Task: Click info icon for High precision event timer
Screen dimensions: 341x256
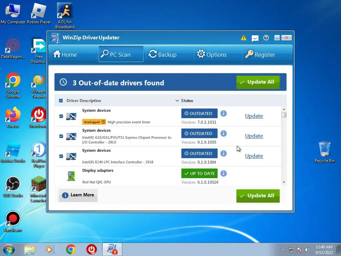Action: [x=223, y=113]
